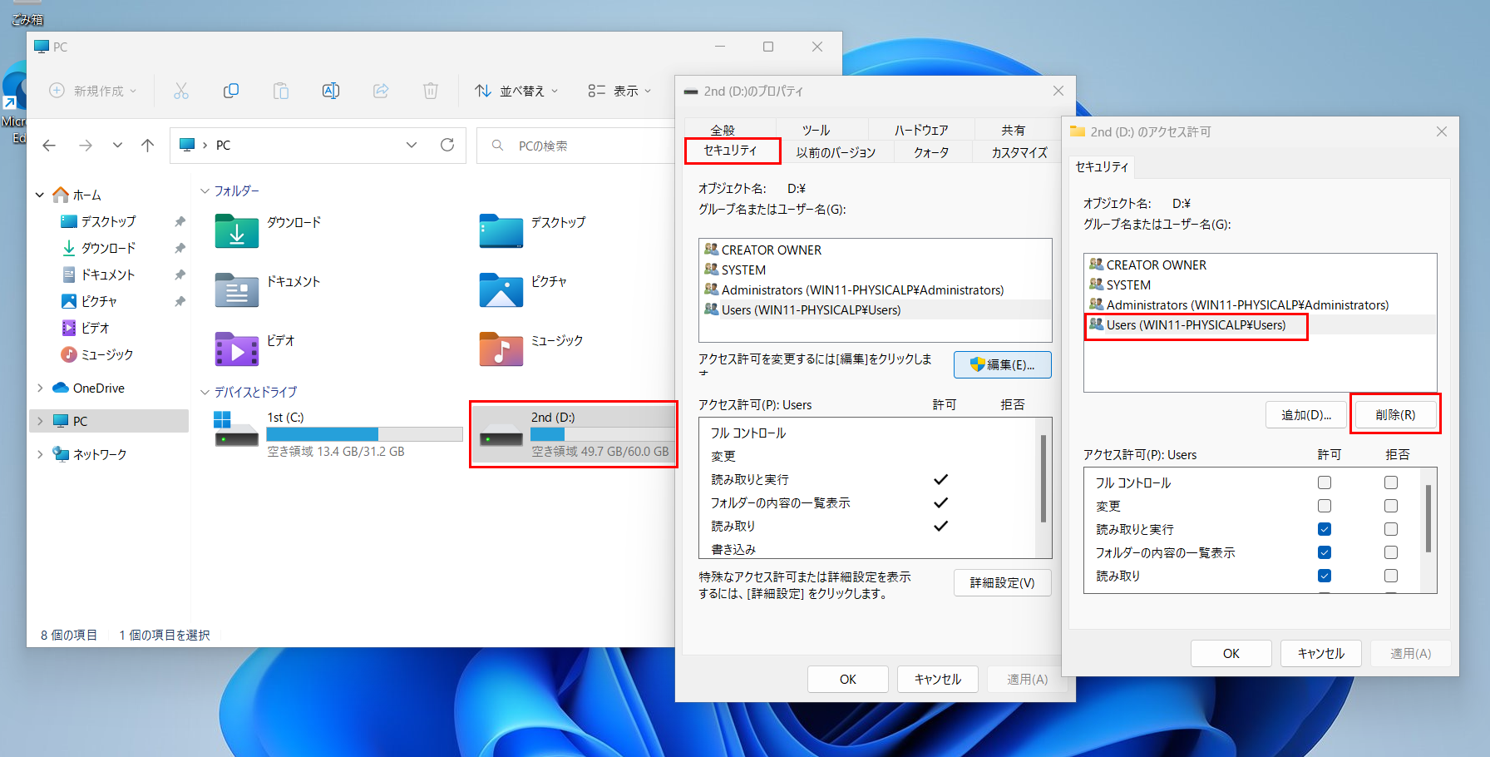Open the 並べ替え sort dropdown
1490x757 pixels.
[516, 91]
